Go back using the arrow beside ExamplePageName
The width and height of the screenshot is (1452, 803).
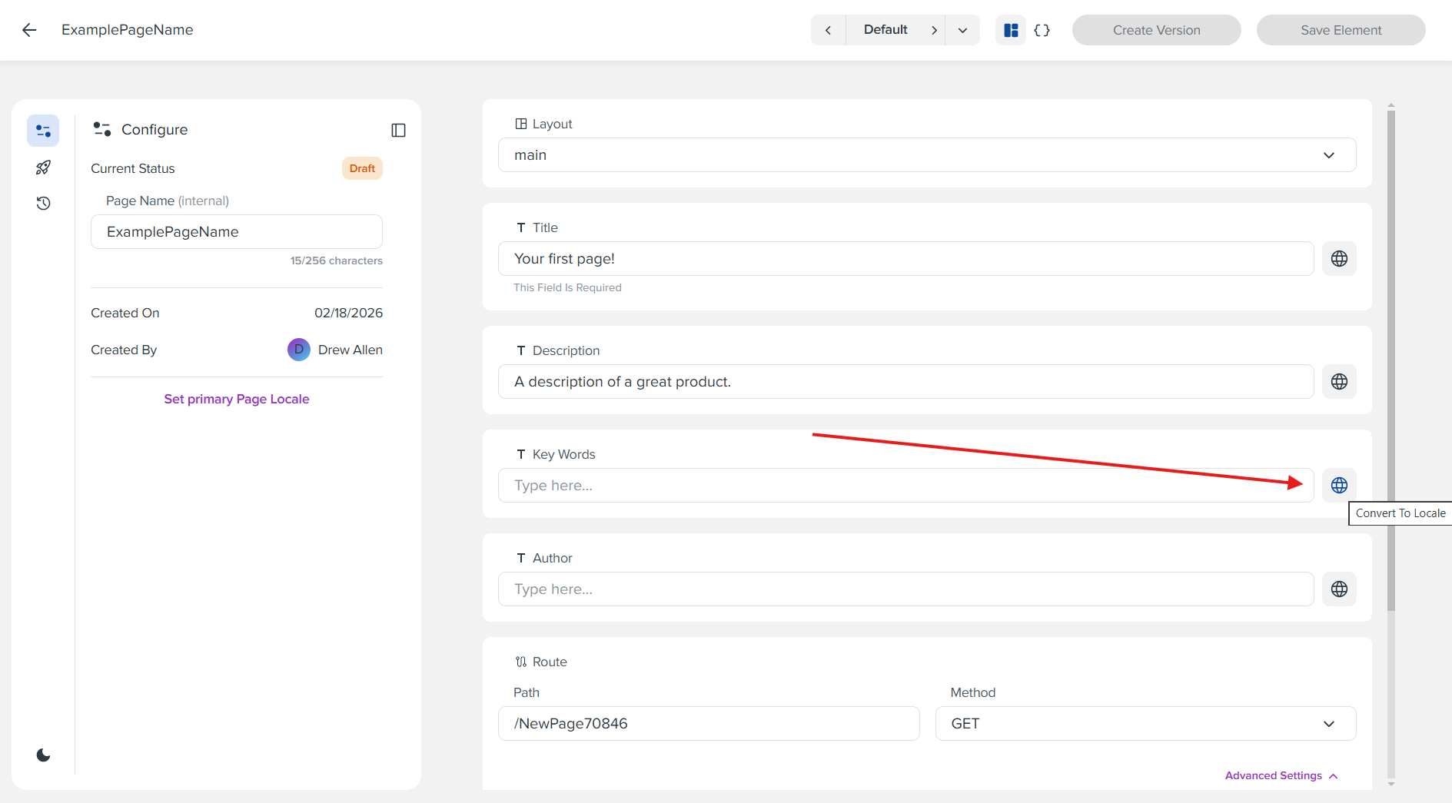pyautogui.click(x=28, y=29)
